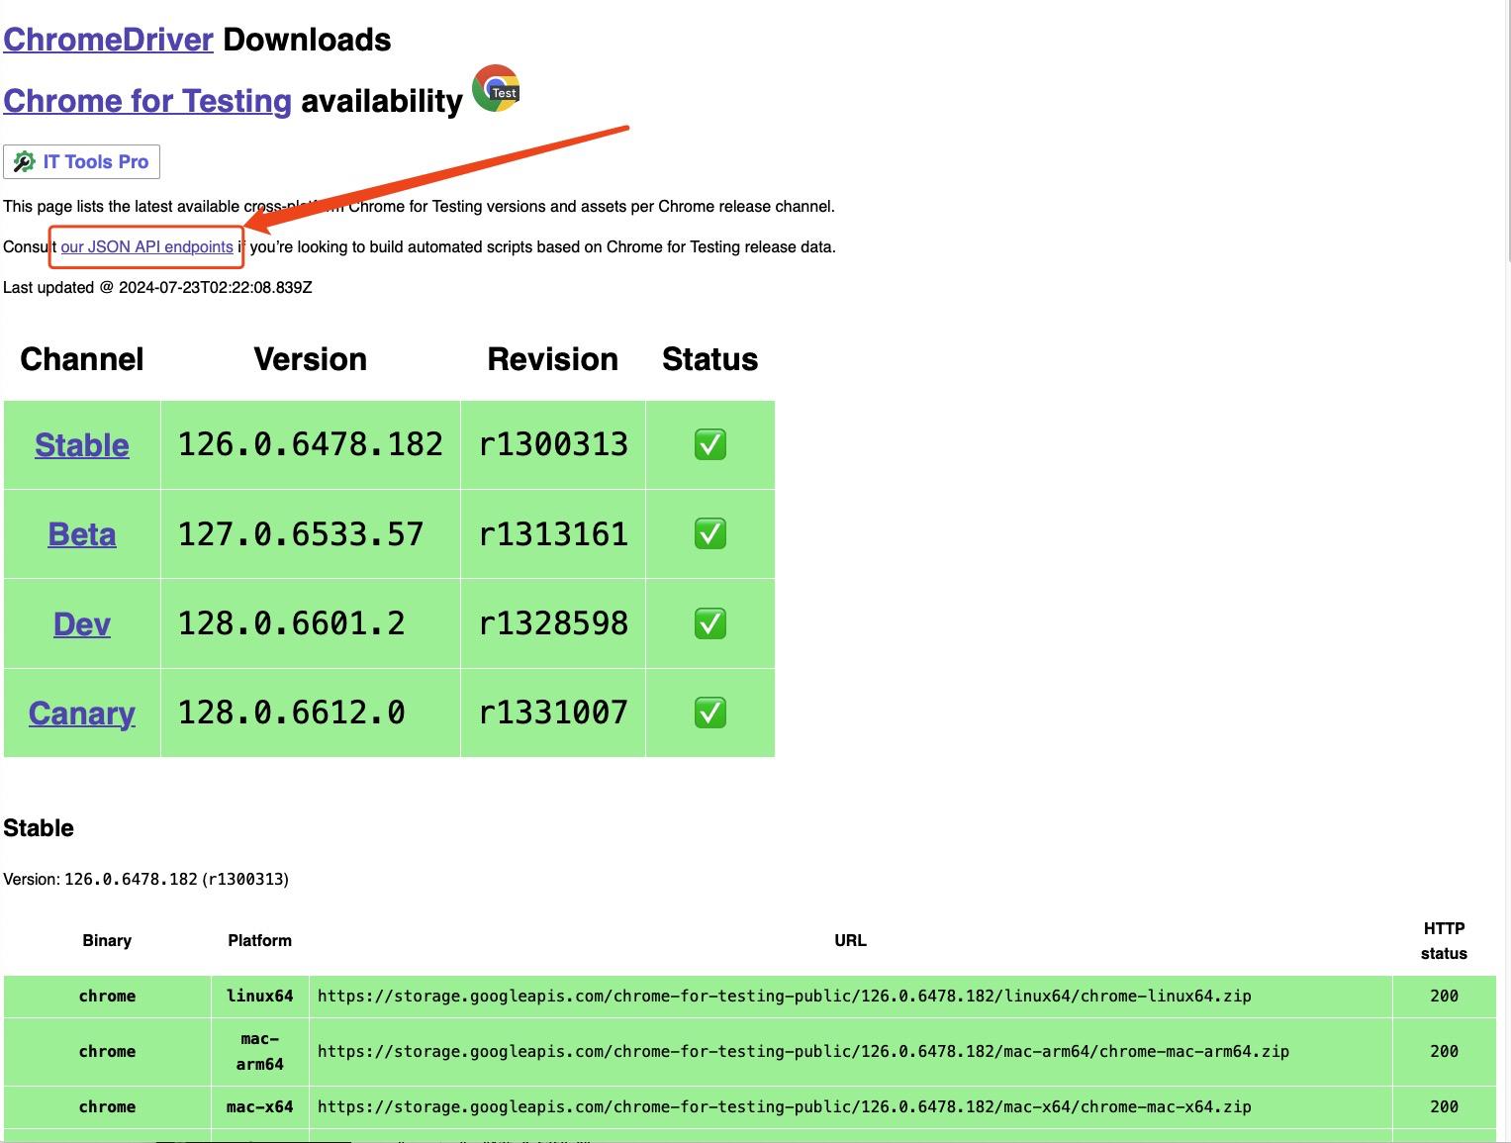Click the Binary column header
This screenshot has height=1143, width=1511.
(107, 941)
